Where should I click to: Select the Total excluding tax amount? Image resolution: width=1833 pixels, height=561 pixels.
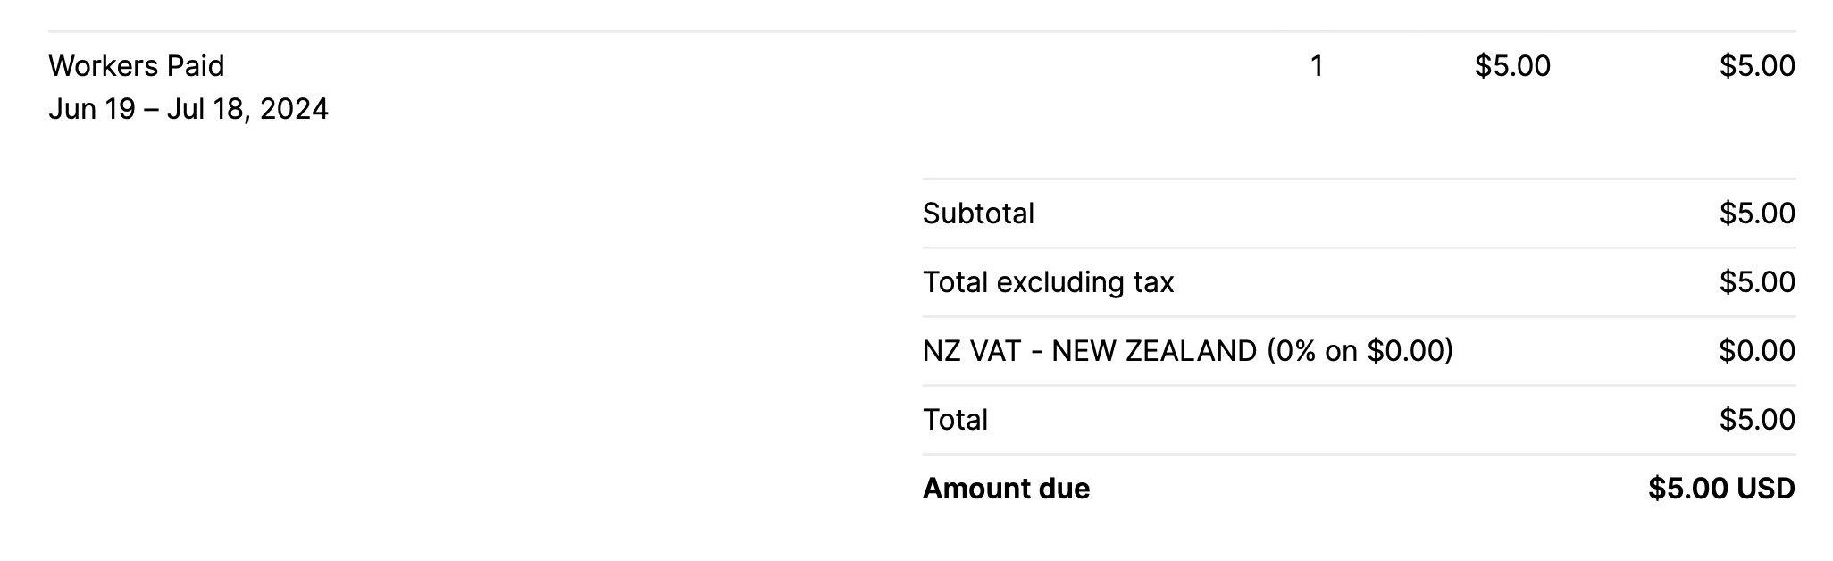1756,282
